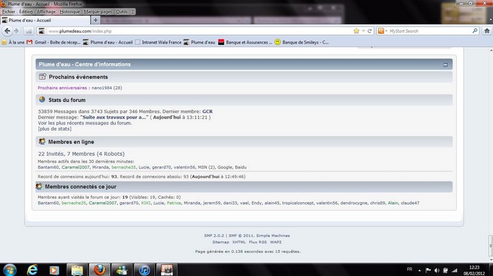This screenshot has width=493, height=276.
Task: Click the FR language indicator
Action: 409,269
